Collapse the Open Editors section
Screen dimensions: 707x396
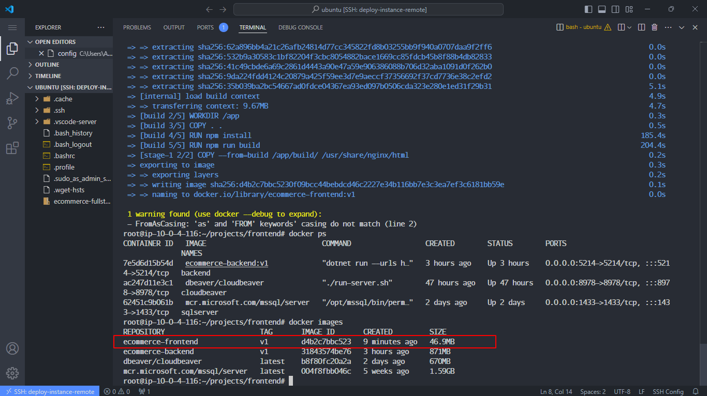(69, 42)
